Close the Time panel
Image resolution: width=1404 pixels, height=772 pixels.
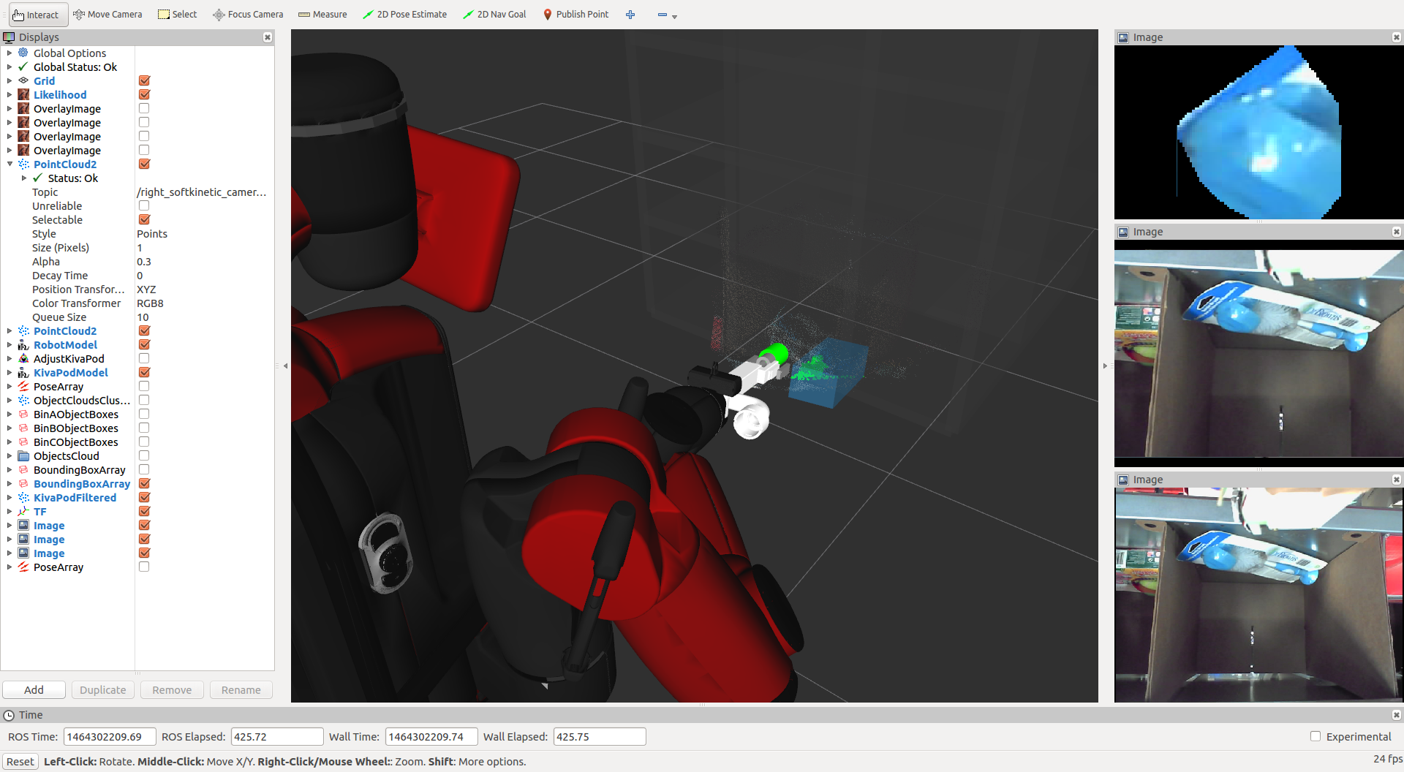point(1396,715)
